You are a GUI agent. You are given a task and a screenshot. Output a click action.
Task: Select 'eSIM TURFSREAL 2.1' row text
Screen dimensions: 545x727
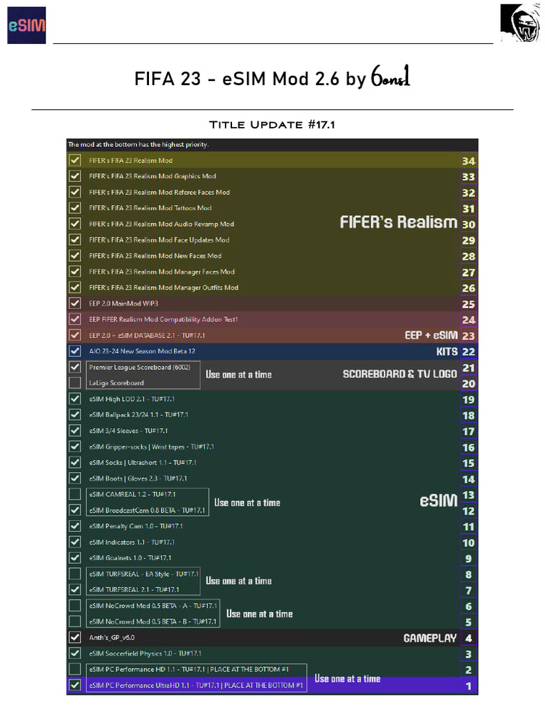pos(134,590)
